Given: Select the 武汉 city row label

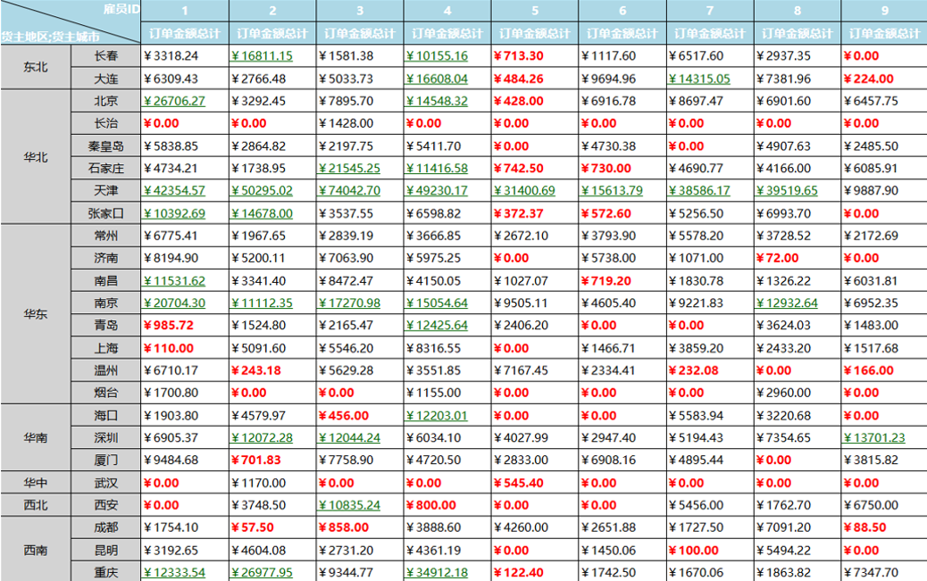Looking at the screenshot, I should pyautogui.click(x=105, y=483).
